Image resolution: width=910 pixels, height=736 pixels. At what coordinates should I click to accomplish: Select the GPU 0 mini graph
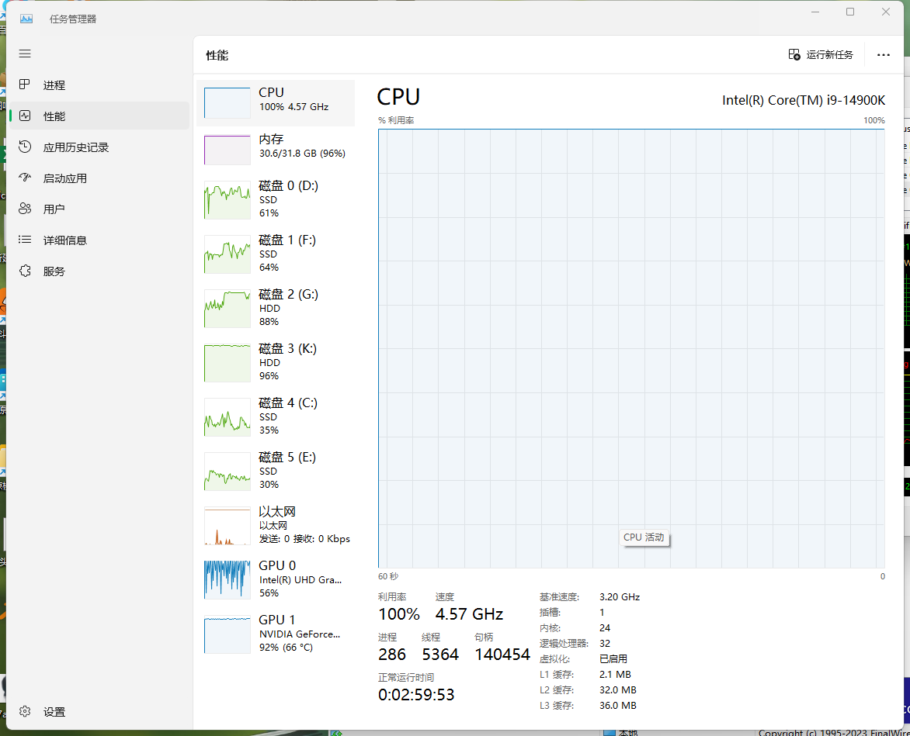click(x=227, y=579)
